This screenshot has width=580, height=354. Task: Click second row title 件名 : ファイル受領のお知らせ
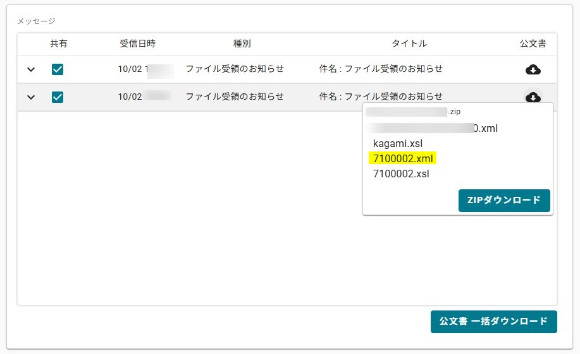tap(381, 97)
